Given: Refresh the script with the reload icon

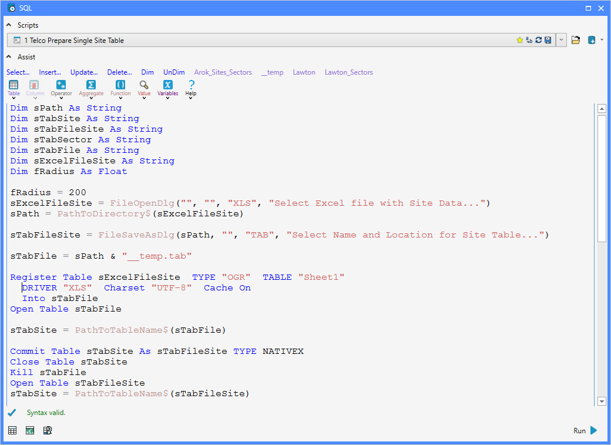Looking at the screenshot, I should pos(539,39).
